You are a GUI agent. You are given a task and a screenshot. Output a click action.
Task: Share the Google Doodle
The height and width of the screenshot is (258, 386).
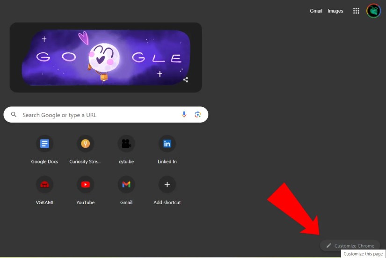tap(186, 80)
